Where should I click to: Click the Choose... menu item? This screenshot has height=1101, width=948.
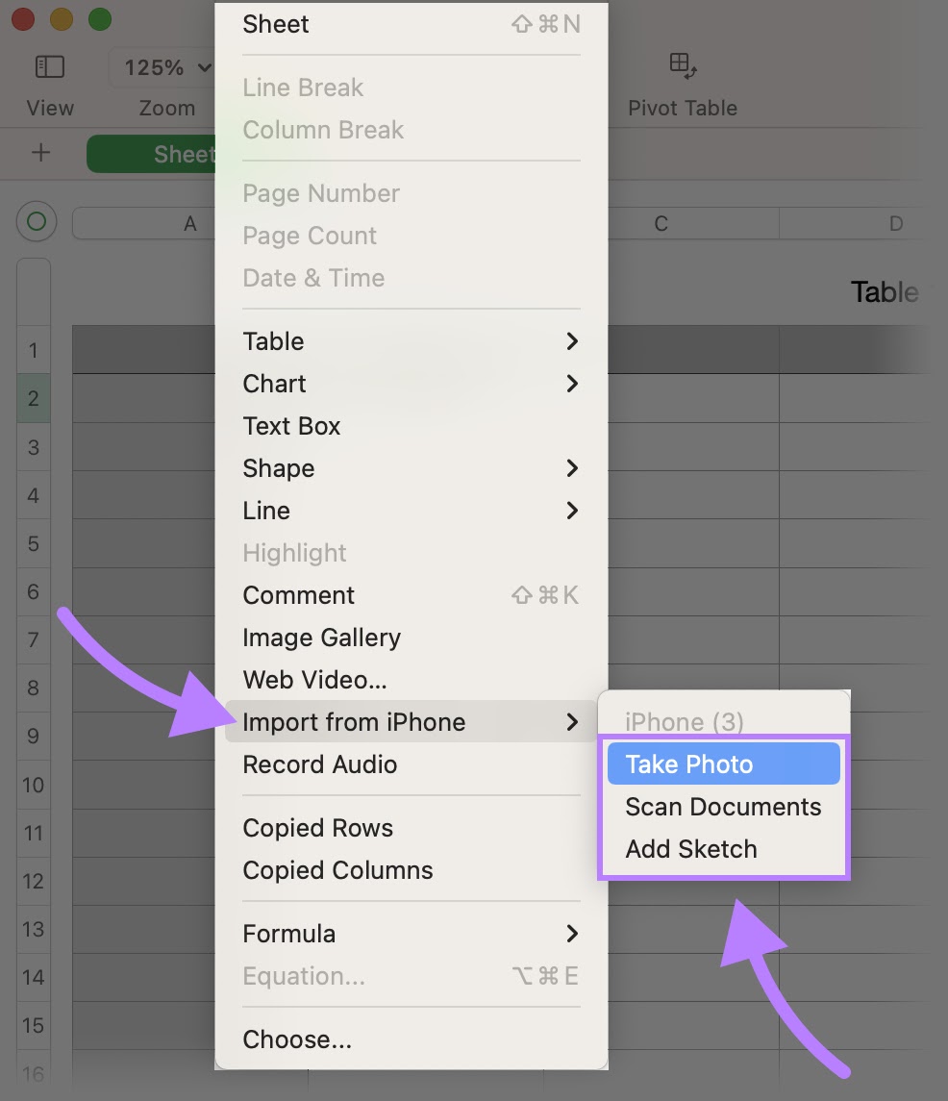pos(297,1039)
